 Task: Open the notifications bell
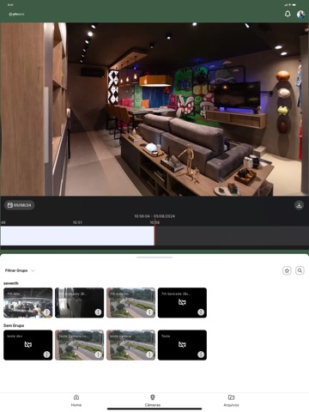(x=288, y=14)
